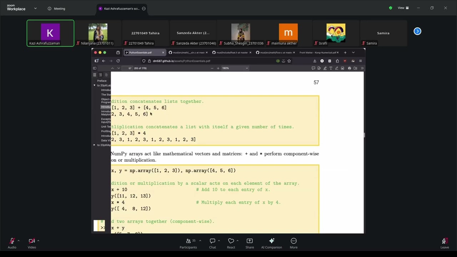
Task: Go to next PDF page
Action: 119,68
